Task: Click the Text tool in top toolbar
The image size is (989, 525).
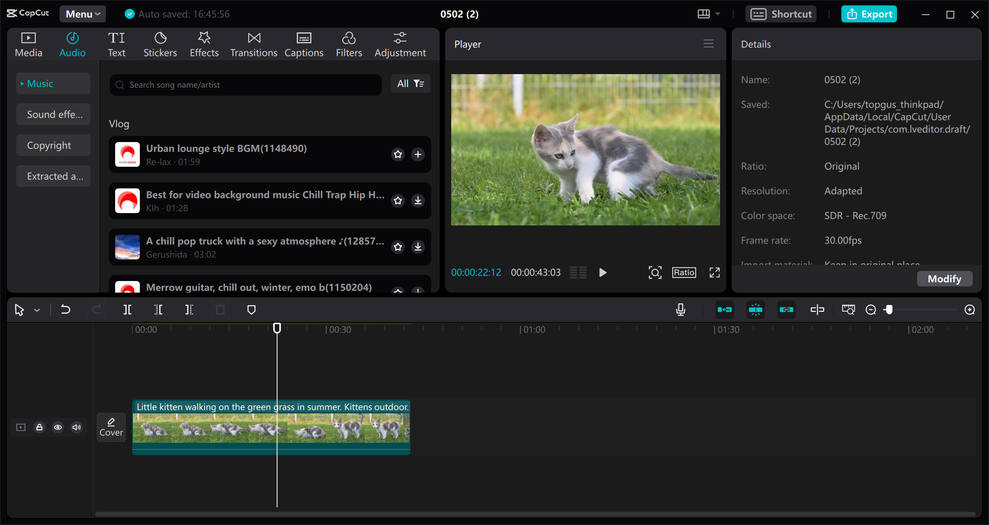Action: pyautogui.click(x=116, y=44)
